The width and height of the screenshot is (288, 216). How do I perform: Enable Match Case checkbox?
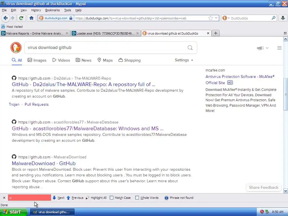coord(111,198)
